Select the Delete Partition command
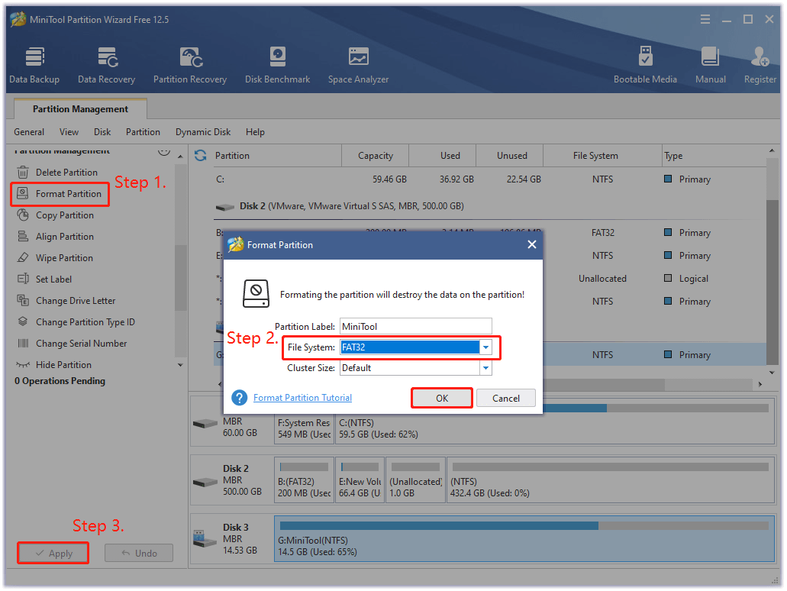 point(69,172)
